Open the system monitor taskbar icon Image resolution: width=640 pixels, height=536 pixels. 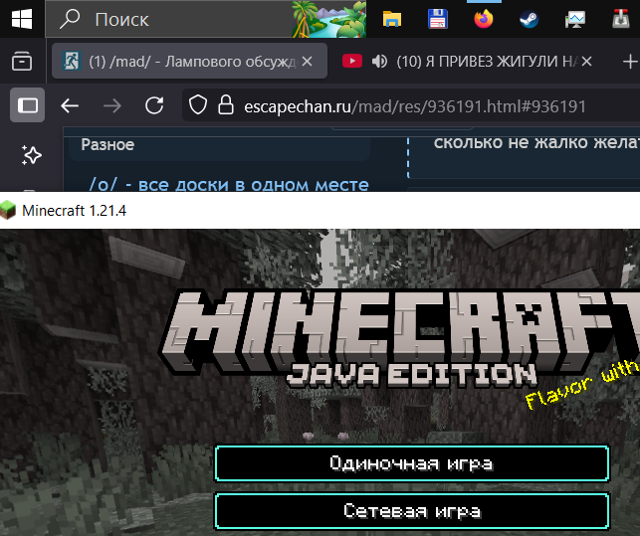pos(574,19)
